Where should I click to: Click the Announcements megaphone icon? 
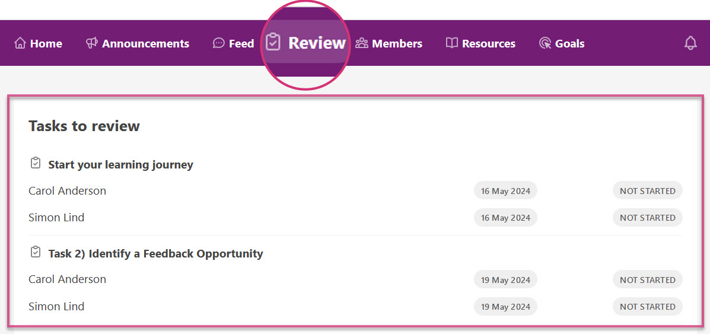point(91,43)
